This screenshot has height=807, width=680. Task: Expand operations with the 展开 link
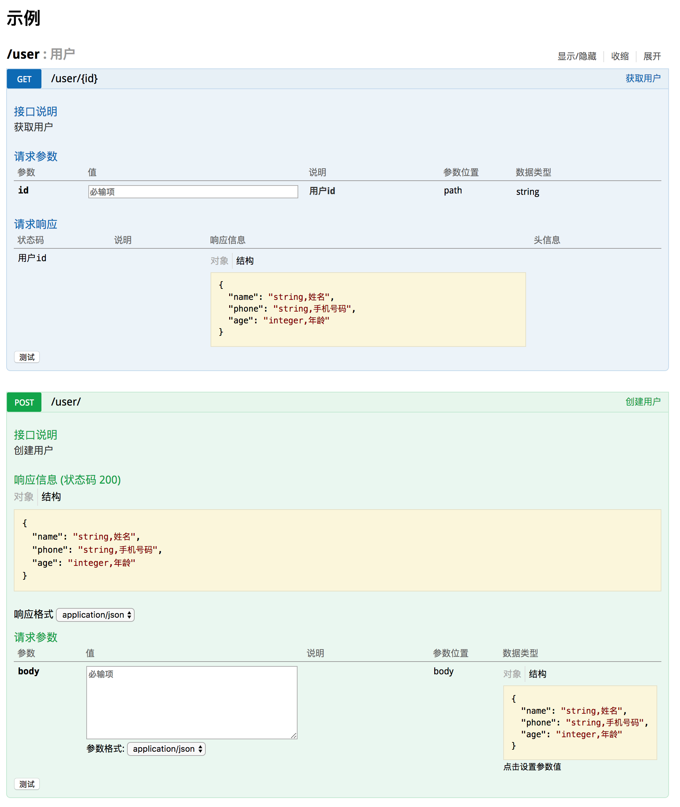tap(652, 56)
